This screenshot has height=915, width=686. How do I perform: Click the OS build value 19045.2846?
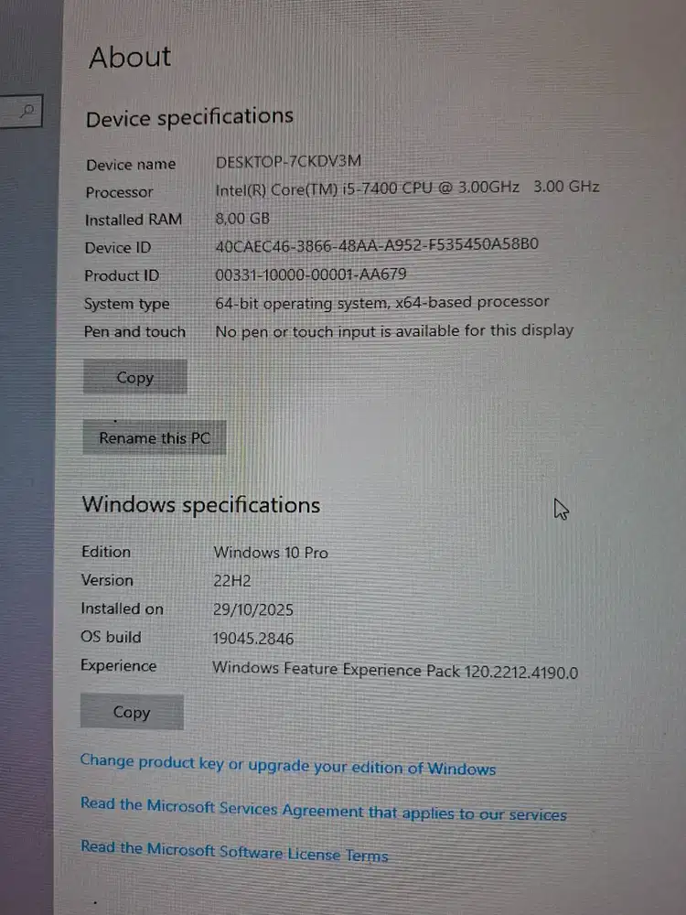click(x=252, y=638)
